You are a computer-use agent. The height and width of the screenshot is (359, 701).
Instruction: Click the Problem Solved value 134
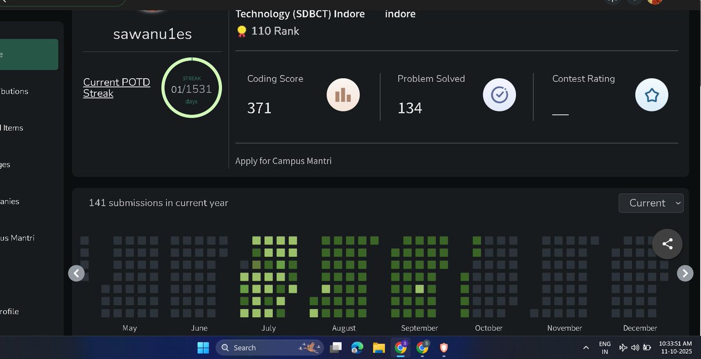click(410, 108)
